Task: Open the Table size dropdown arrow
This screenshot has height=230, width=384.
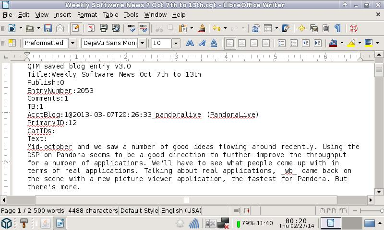Action: click(276, 28)
